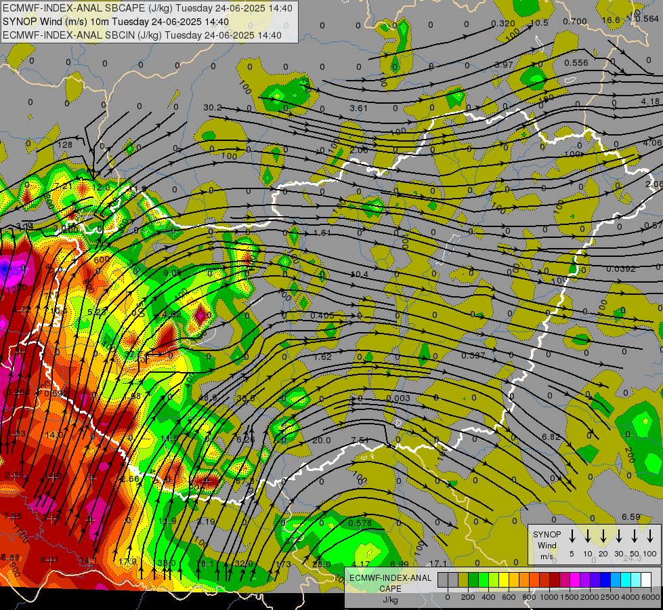The height and width of the screenshot is (610, 663).
Task: Click the SYNOP Wind m/s legend label
Action: tap(547, 545)
